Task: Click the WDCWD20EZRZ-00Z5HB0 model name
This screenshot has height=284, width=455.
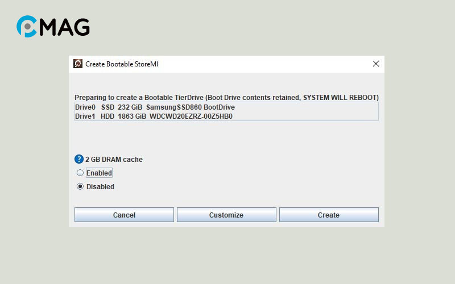Action: [x=191, y=116]
